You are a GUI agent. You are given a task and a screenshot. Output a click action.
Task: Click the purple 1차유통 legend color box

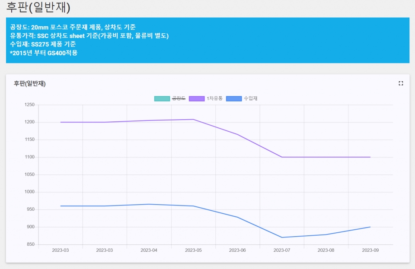pyautogui.click(x=197, y=98)
